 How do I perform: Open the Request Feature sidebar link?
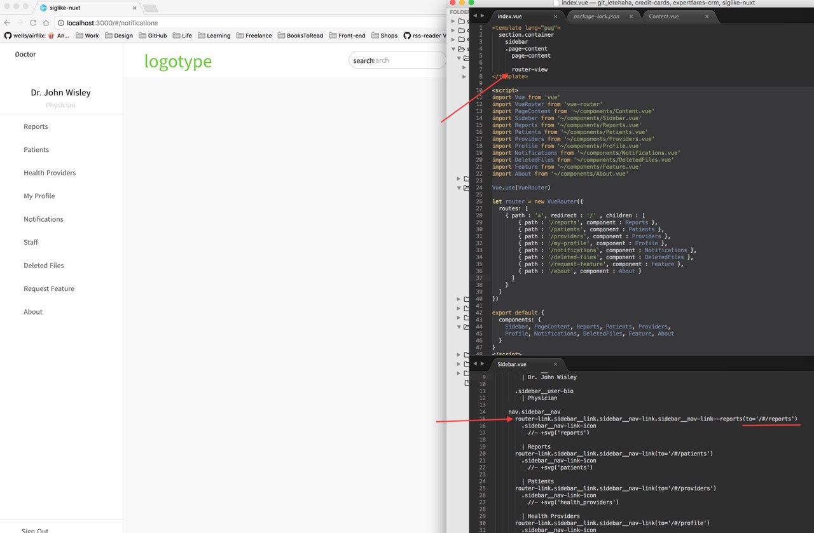click(49, 288)
